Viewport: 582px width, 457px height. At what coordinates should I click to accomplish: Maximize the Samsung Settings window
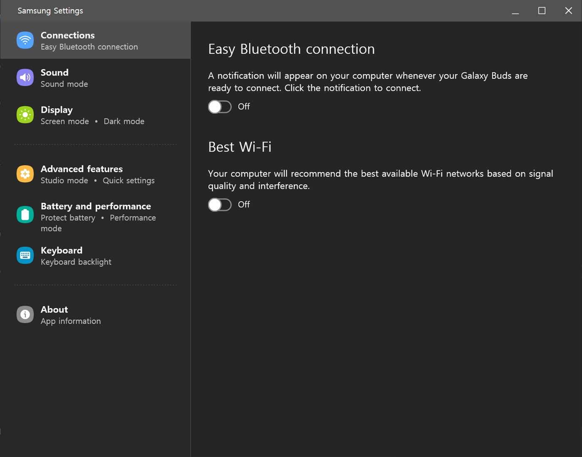click(542, 11)
